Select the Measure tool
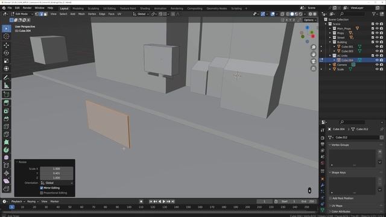The image size is (386, 217). 7,86
